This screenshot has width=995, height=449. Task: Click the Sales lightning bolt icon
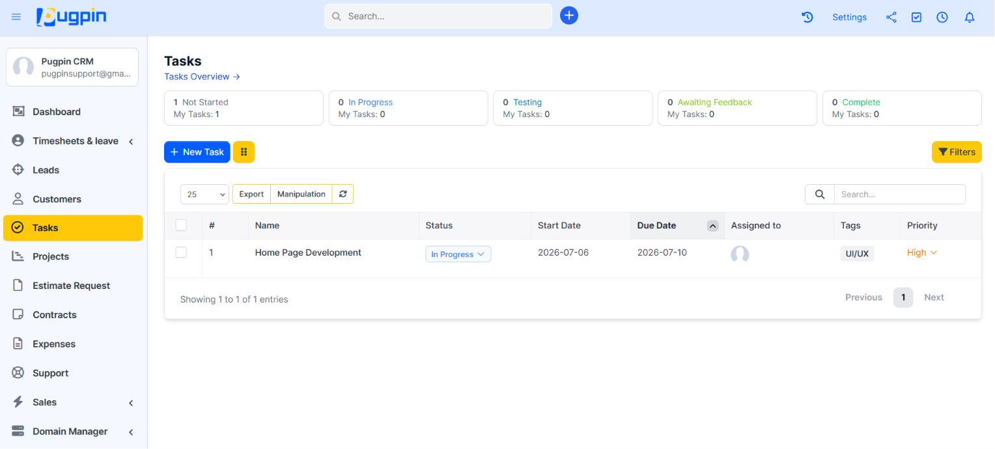18,402
